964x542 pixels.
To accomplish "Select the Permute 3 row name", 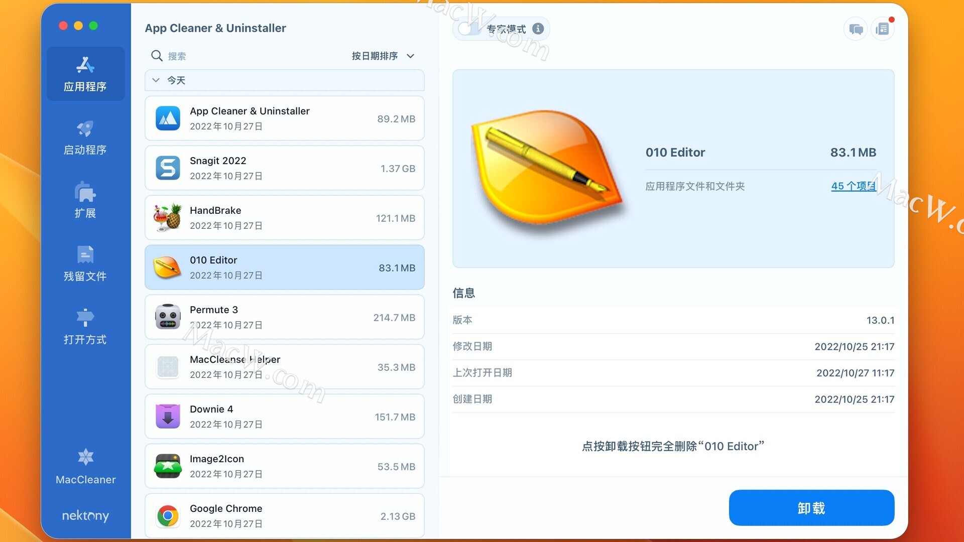I will click(214, 310).
